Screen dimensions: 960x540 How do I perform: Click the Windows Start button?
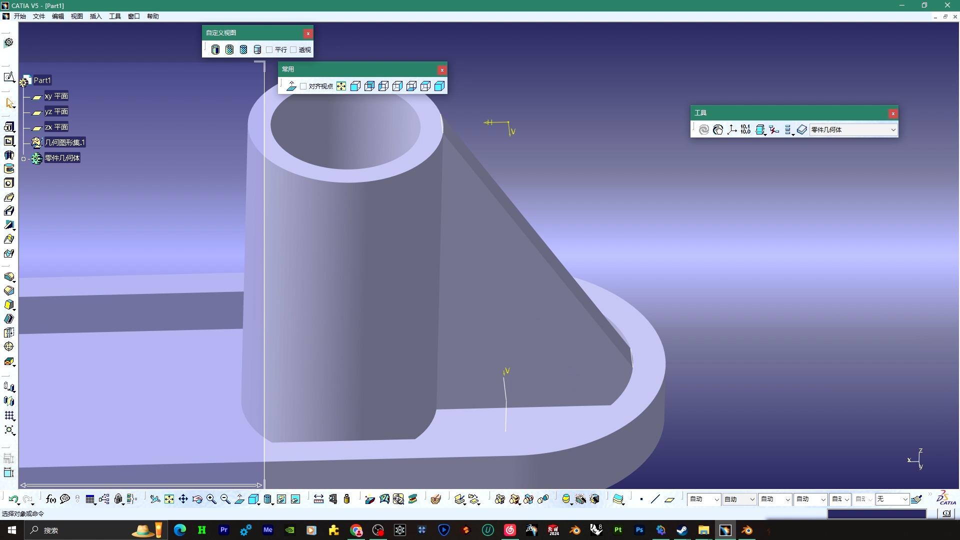pyautogui.click(x=12, y=530)
